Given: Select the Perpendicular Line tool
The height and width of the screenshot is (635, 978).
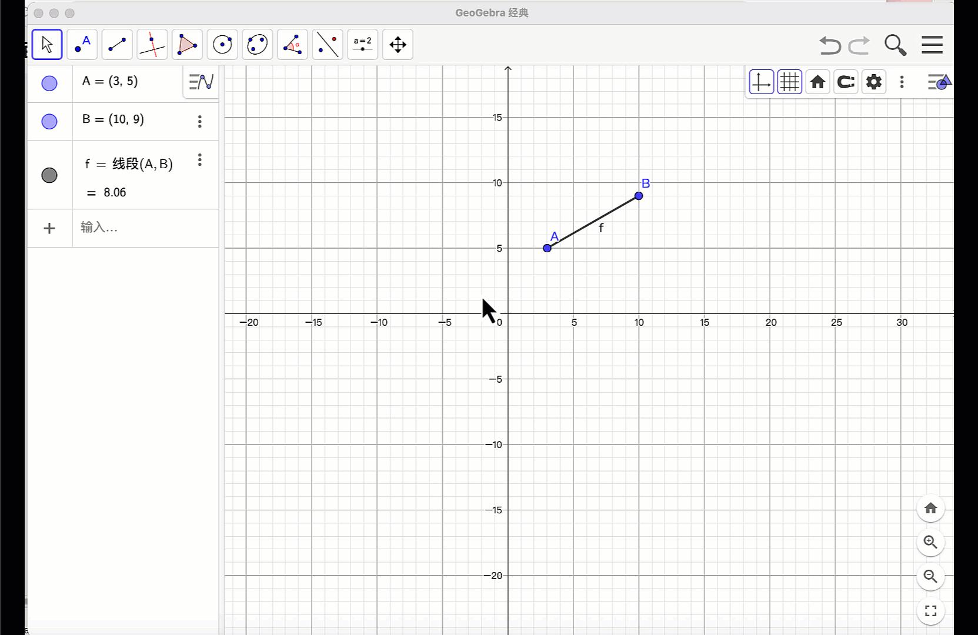Looking at the screenshot, I should [x=152, y=44].
